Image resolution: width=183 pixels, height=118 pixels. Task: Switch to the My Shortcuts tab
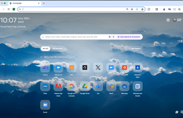[x=58, y=49]
